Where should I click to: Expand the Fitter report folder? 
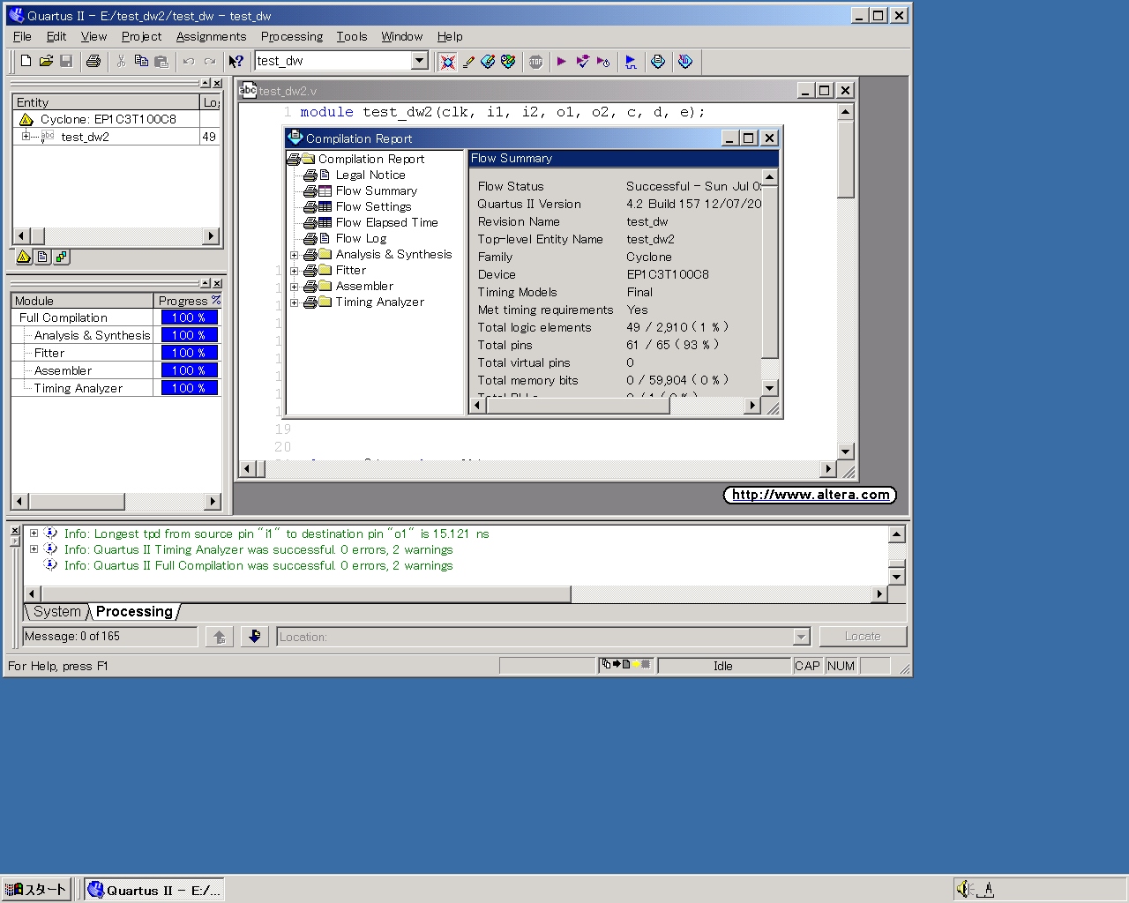(x=295, y=271)
